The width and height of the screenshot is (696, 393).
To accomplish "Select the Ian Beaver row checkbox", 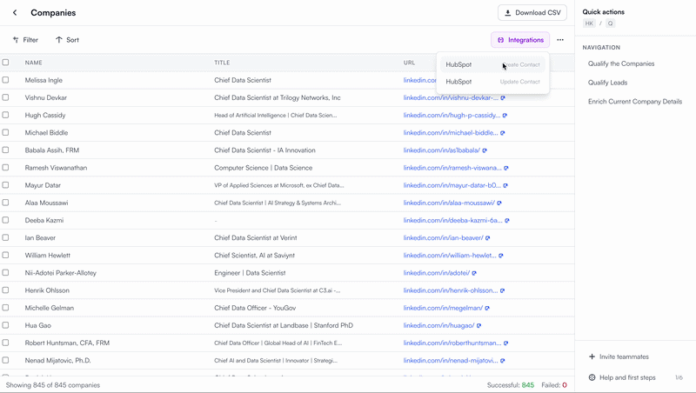I will click(x=5, y=237).
